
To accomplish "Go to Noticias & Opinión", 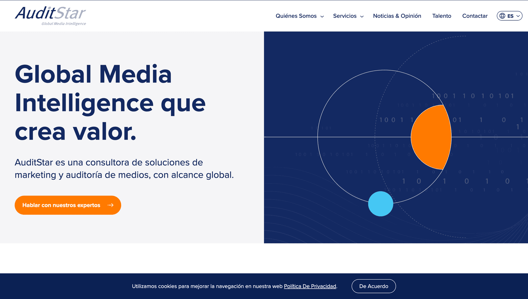I will point(397,16).
